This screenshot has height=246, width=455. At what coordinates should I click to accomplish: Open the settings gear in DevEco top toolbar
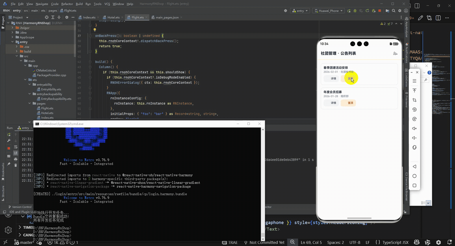pos(400,11)
